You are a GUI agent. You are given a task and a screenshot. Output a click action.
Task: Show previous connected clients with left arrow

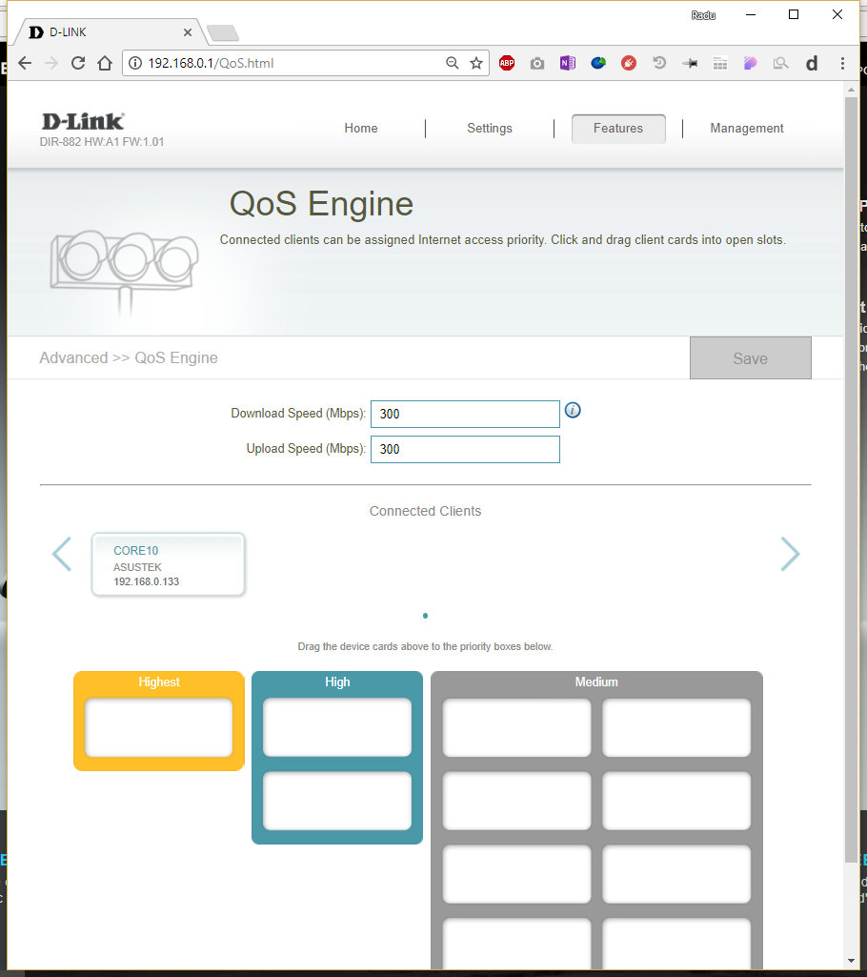62,554
